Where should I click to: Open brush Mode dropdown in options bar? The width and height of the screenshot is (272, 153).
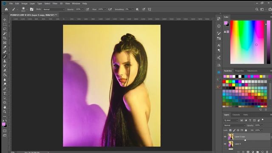(x=54, y=9)
